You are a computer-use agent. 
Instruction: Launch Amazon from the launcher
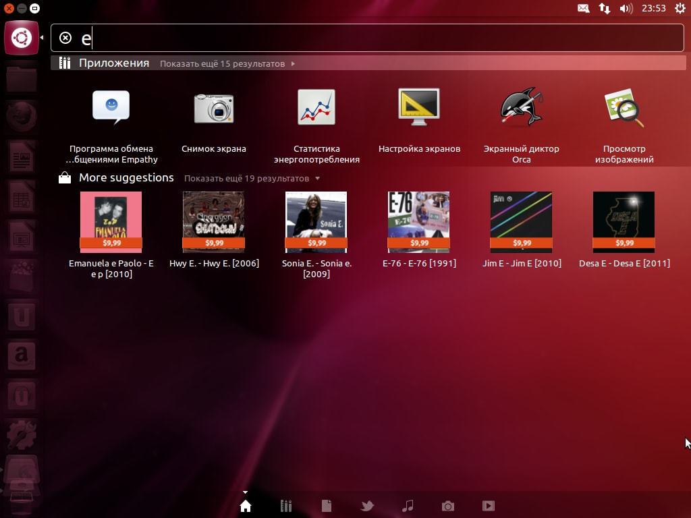pos(21,355)
